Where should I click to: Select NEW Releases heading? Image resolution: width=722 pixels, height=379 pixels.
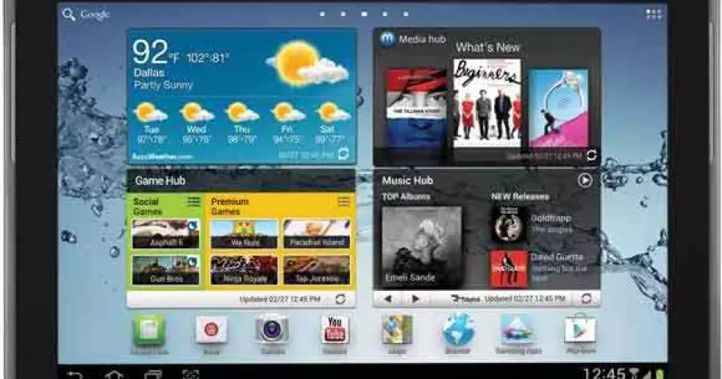[x=520, y=197]
